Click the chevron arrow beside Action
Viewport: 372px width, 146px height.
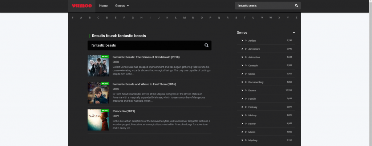tap(242, 41)
